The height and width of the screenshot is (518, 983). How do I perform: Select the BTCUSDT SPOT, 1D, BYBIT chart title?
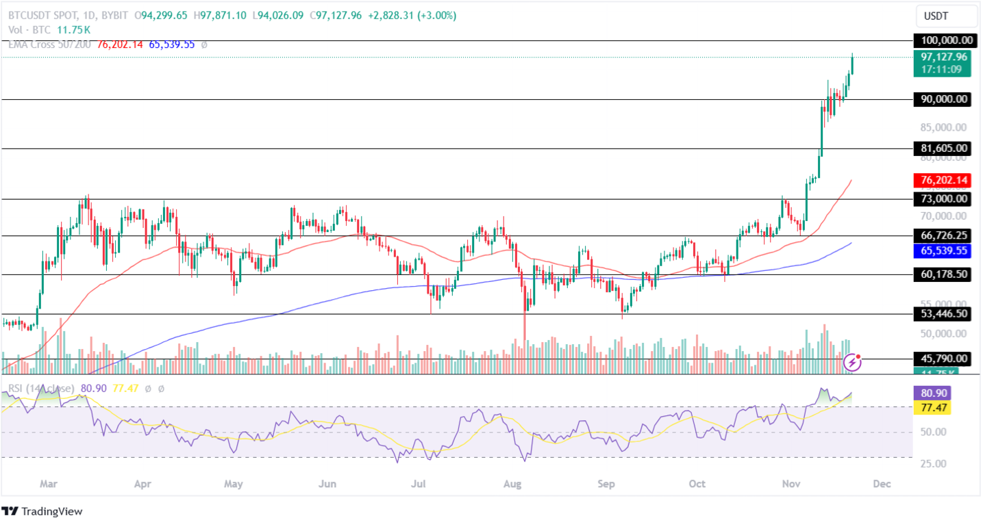click(66, 15)
